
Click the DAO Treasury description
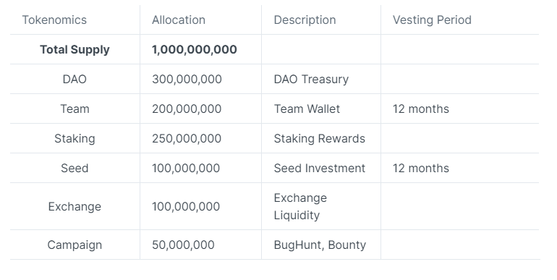pos(311,80)
